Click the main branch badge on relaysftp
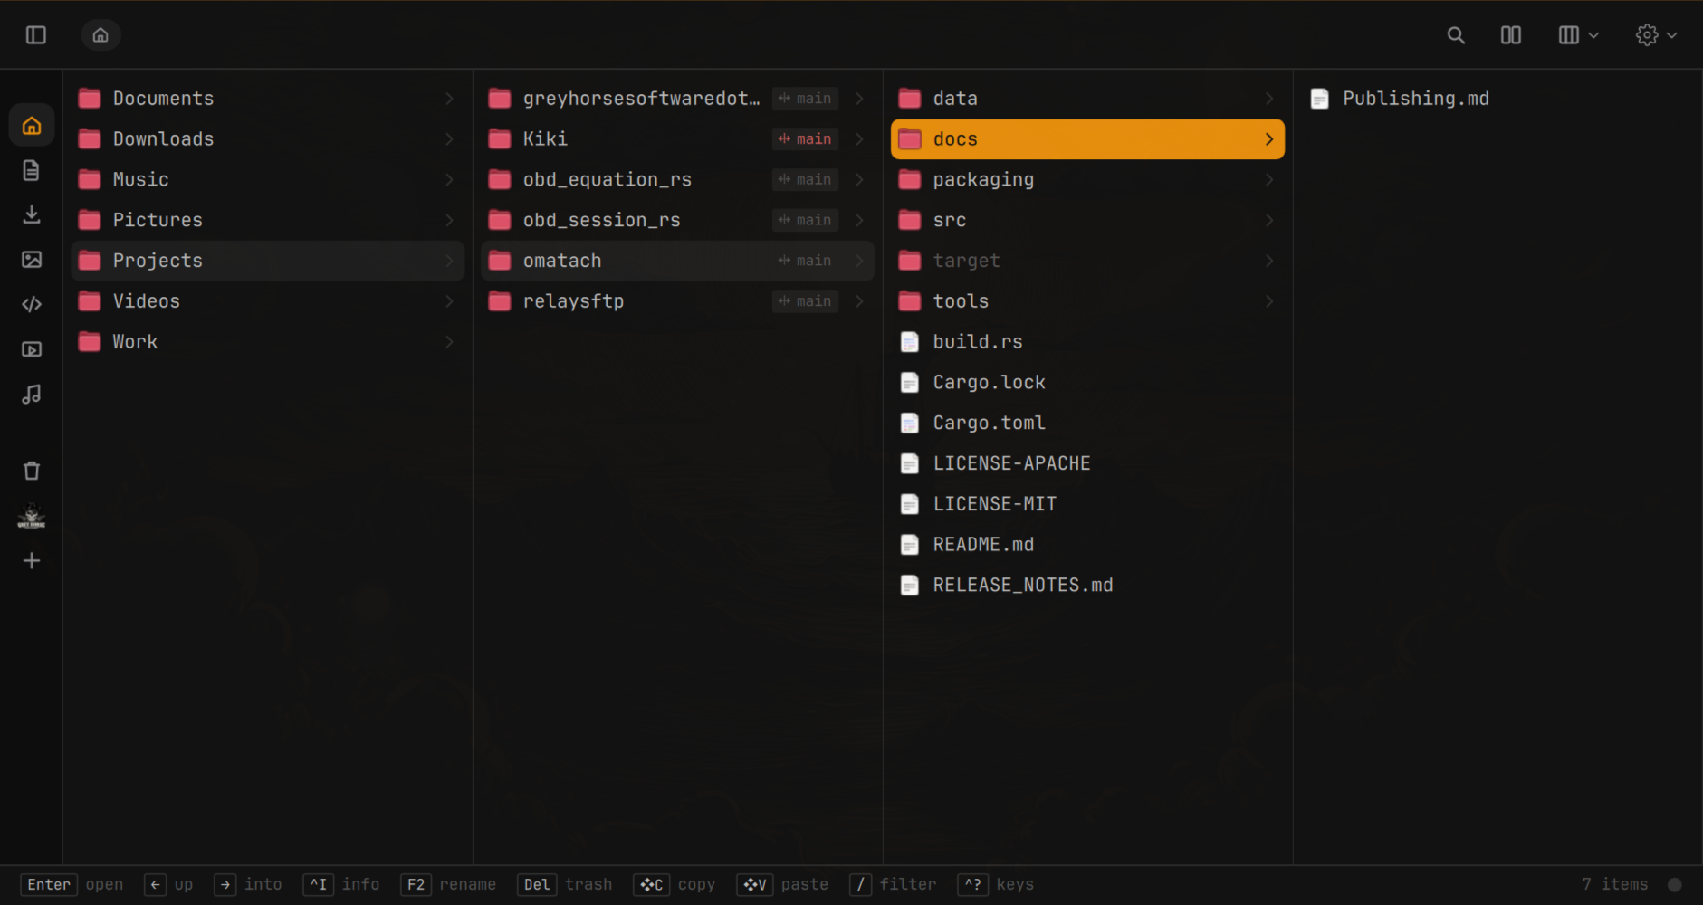 click(805, 301)
